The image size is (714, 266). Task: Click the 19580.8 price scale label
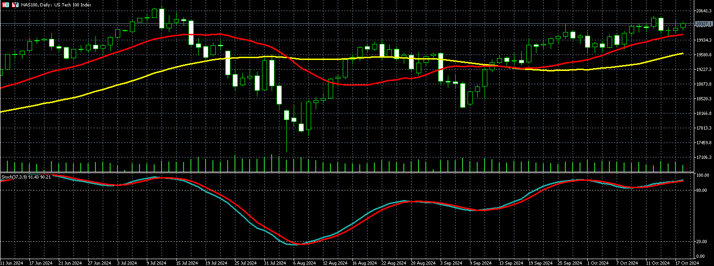pos(704,55)
